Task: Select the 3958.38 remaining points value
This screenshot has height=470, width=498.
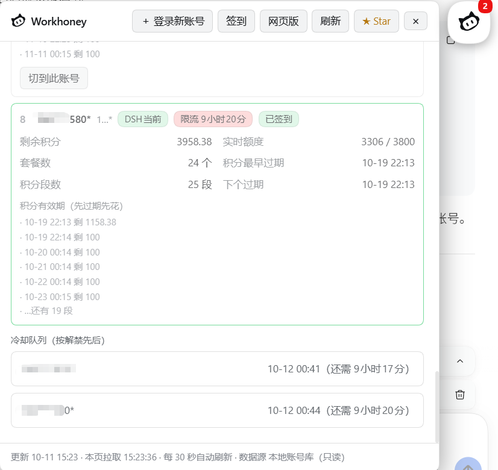Action: [194, 142]
